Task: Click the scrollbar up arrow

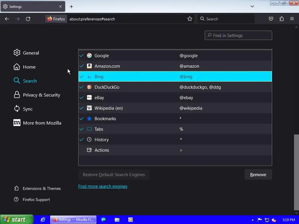Action: coord(296,27)
